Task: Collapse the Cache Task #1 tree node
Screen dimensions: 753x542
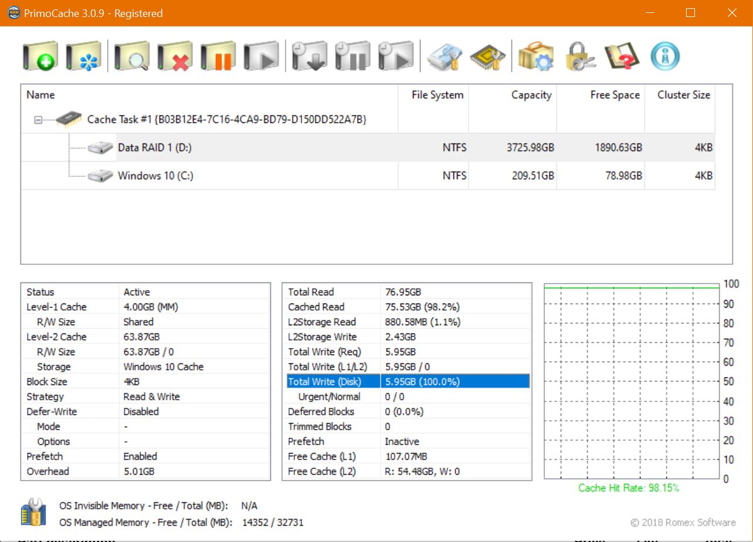Action: click(38, 120)
